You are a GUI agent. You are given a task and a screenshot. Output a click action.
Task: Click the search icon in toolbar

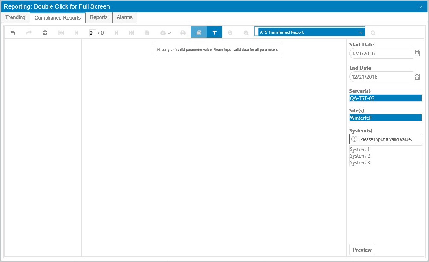(373, 32)
